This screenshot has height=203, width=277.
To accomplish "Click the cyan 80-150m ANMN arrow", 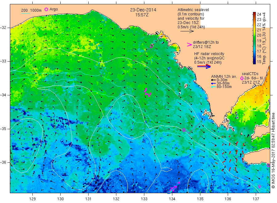I will pyautogui.click(x=213, y=87).
